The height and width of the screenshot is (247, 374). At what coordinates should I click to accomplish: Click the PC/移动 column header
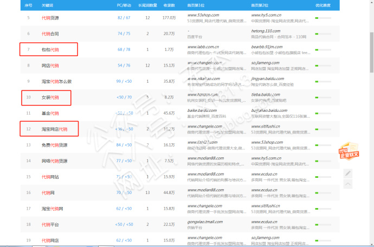click(x=124, y=5)
